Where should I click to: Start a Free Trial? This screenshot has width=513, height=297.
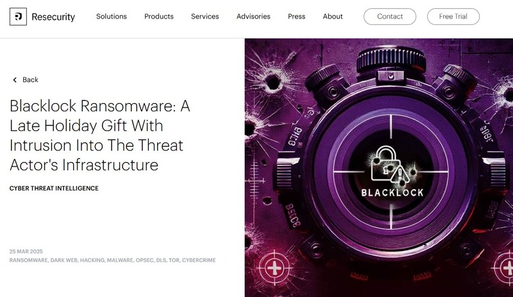[x=453, y=17]
